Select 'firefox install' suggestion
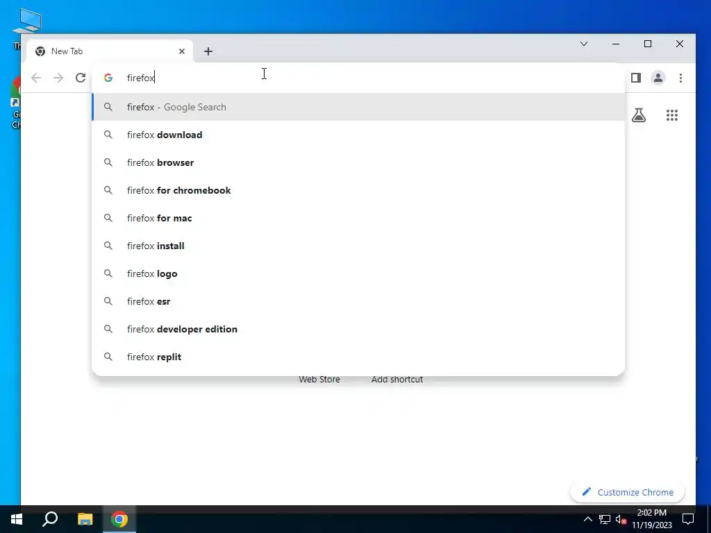Viewport: 711px width, 533px height. (x=358, y=246)
